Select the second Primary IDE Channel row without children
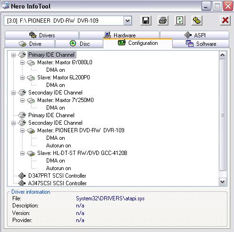Image resolution: width=234 pixels, height=232 pixels. [51, 115]
